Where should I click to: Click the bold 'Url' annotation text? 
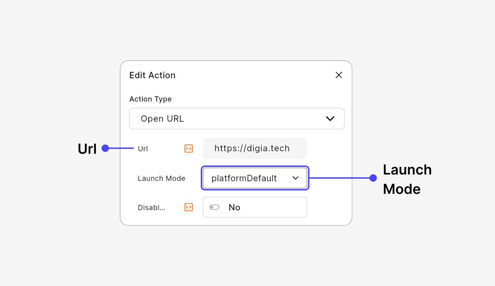point(87,149)
